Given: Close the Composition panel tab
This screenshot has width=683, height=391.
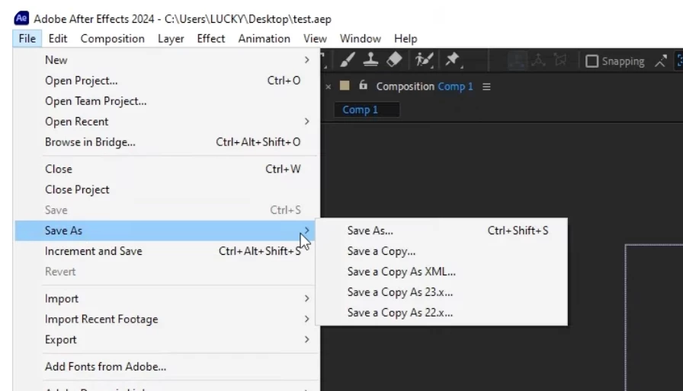Looking at the screenshot, I should pyautogui.click(x=329, y=87).
